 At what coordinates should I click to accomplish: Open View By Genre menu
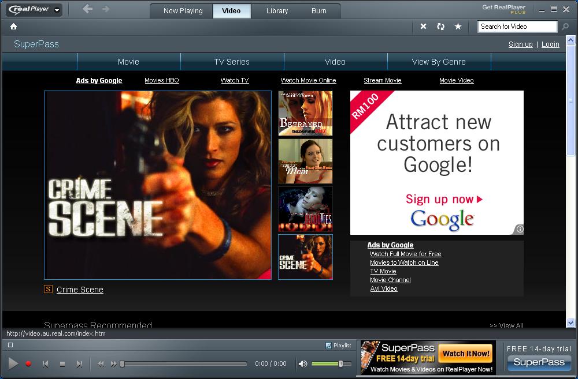[439, 62]
